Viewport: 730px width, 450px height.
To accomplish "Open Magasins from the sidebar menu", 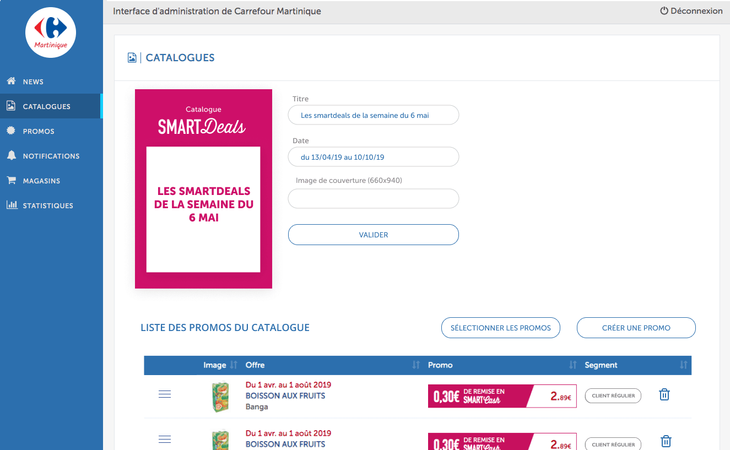I will (x=41, y=181).
